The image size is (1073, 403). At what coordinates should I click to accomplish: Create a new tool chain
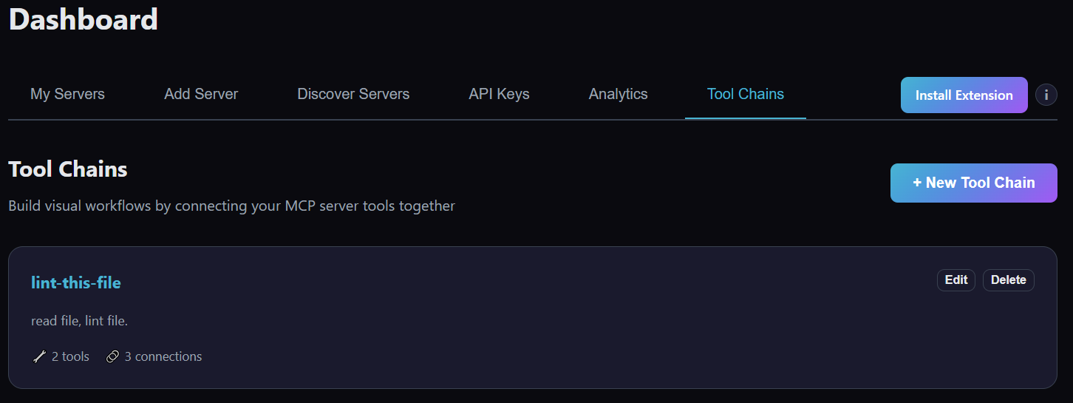click(x=974, y=183)
